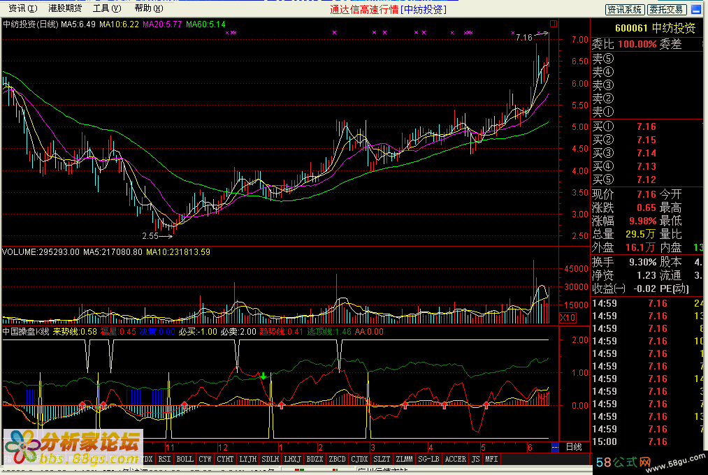
Task: Click the VOLUME:295293.00 label
Action: click(41, 251)
